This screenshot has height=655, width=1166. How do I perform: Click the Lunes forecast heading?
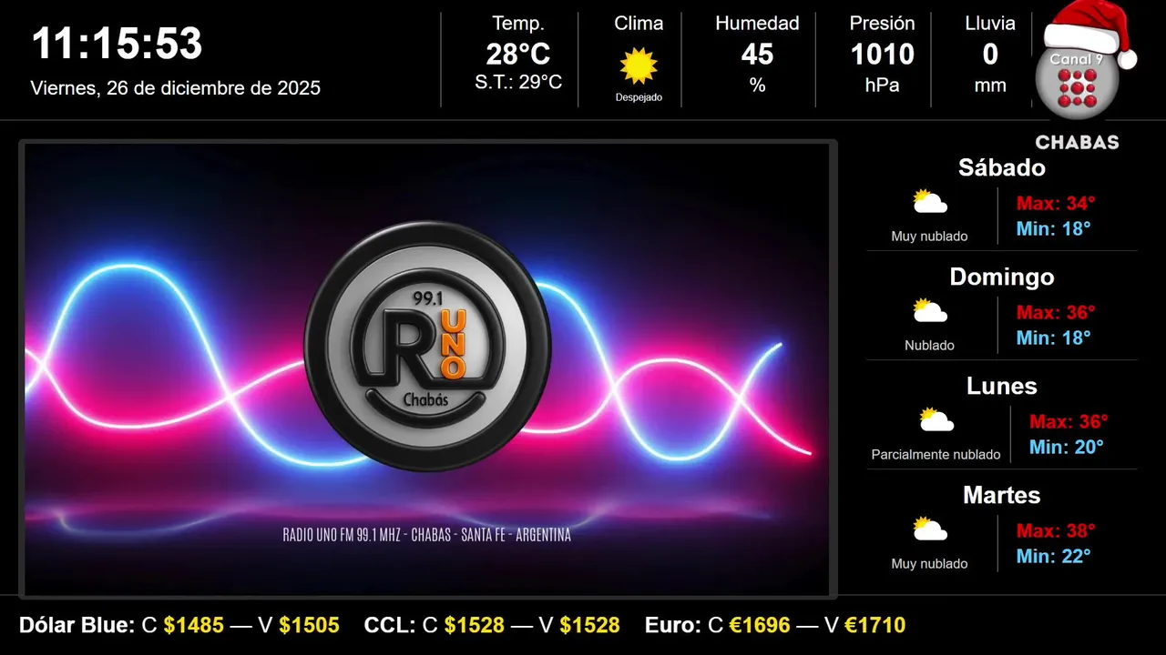(1002, 386)
